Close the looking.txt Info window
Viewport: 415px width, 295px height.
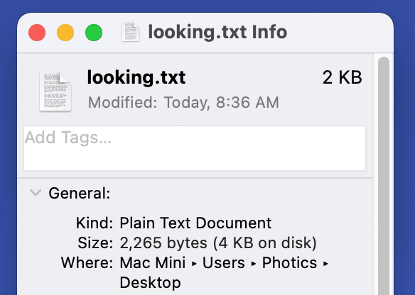pos(37,33)
